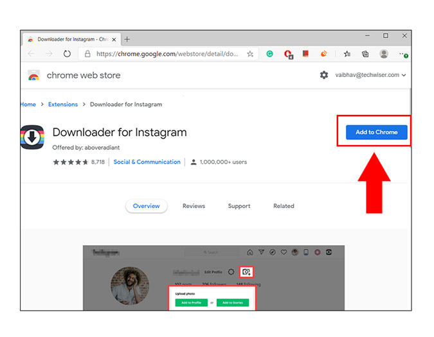Click the browser back arrow
The height and width of the screenshot is (337, 434).
point(32,53)
